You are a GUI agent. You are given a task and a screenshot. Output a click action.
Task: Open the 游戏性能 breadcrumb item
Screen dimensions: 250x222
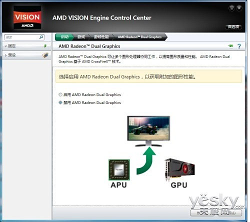tap(101, 37)
